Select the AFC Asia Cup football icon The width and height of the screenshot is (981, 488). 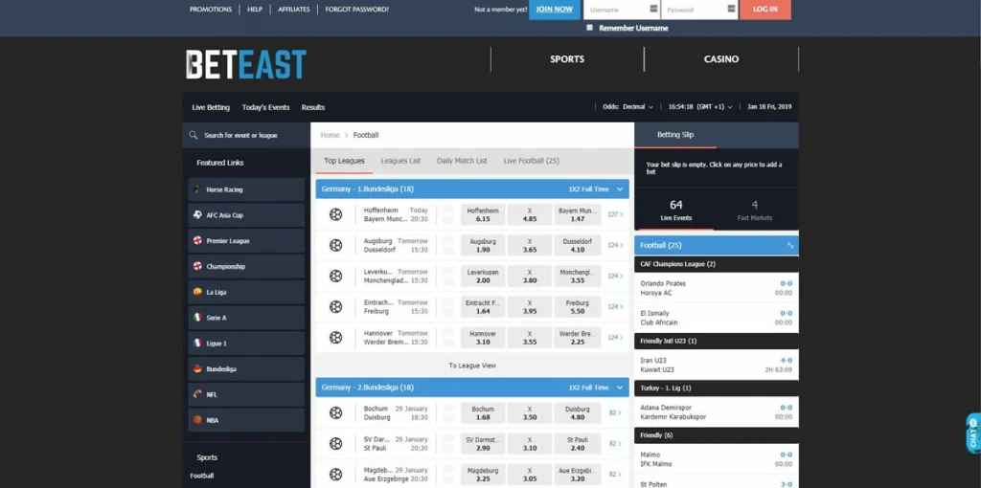click(x=197, y=215)
